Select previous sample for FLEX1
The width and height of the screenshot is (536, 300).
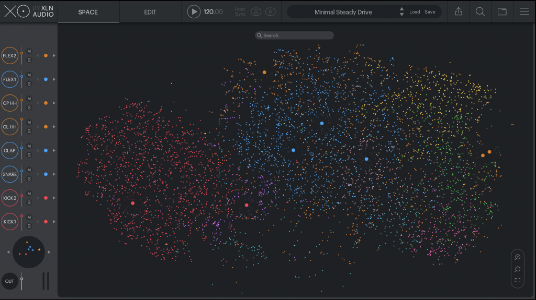pos(38,79)
